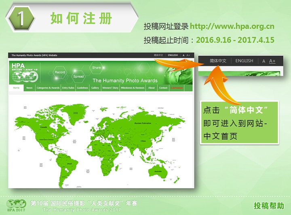Switch to ENGLISH in the website top bar

[x=173, y=55]
